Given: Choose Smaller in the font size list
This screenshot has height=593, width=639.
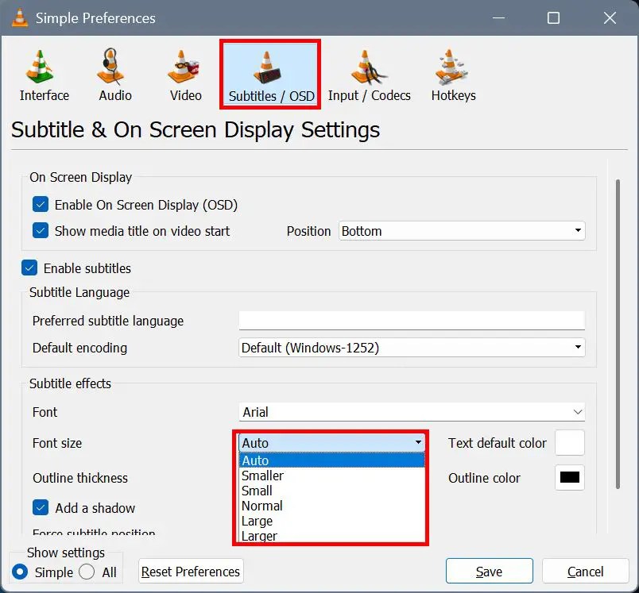Looking at the screenshot, I should (x=331, y=476).
